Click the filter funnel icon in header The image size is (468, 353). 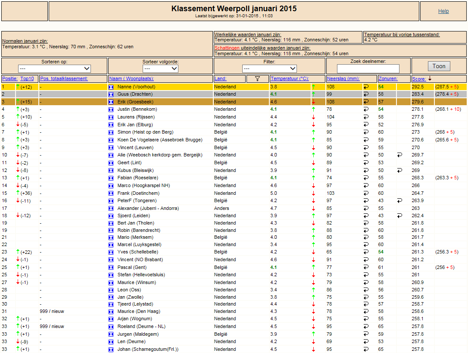tap(257, 78)
